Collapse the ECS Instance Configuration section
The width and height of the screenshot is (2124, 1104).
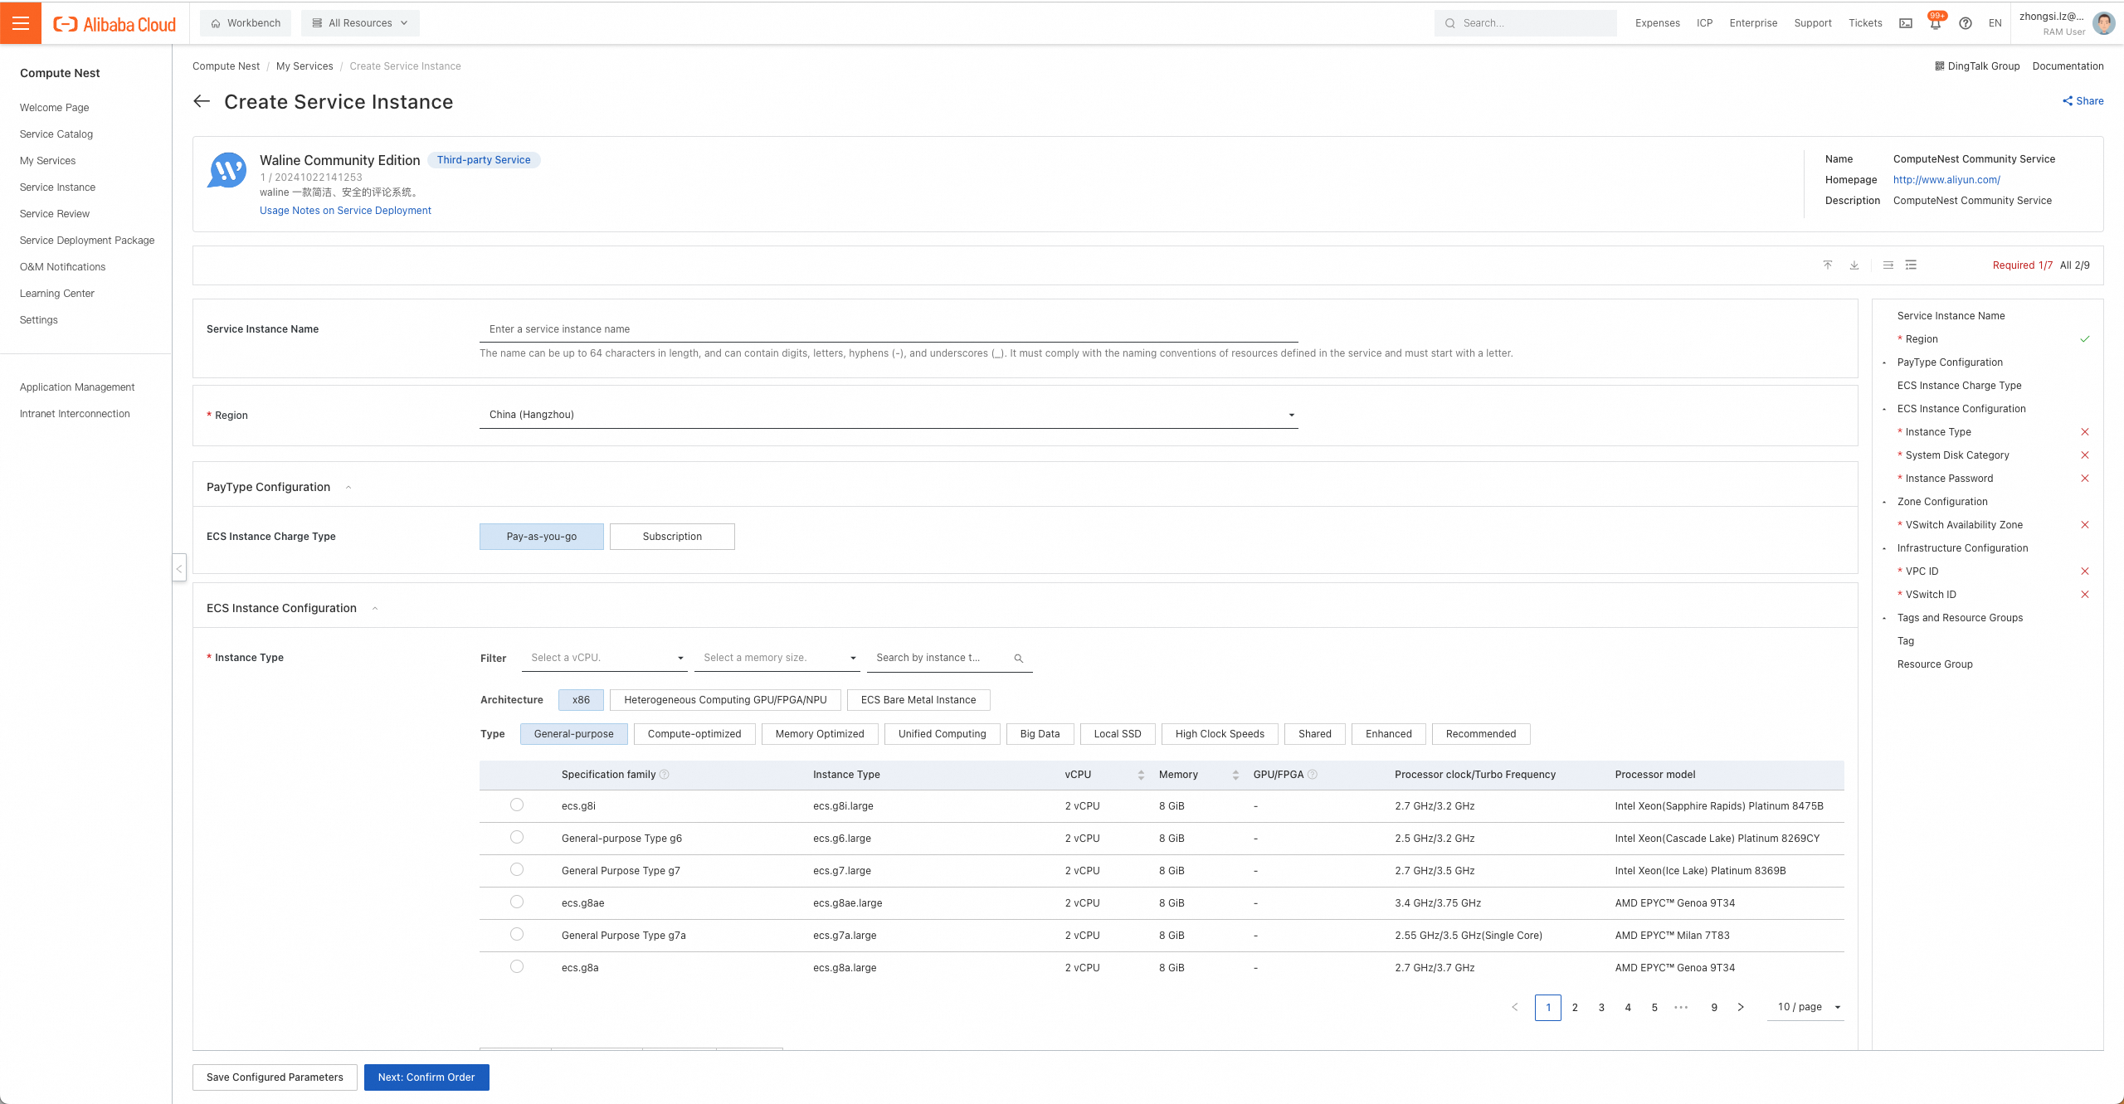(375, 609)
